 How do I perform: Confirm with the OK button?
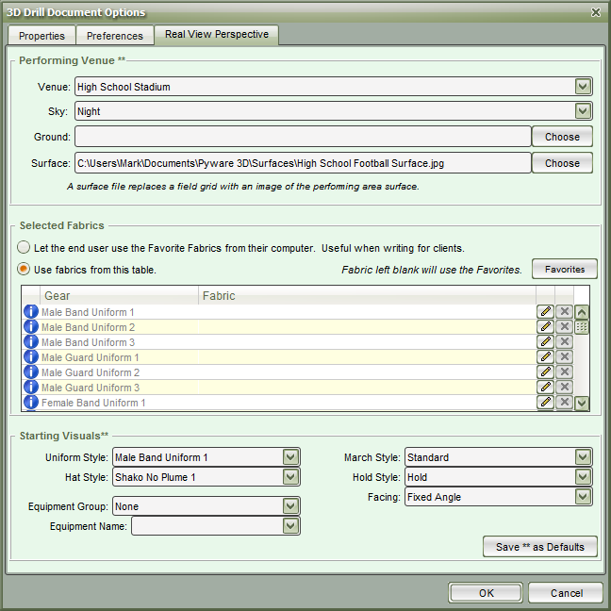point(486,593)
